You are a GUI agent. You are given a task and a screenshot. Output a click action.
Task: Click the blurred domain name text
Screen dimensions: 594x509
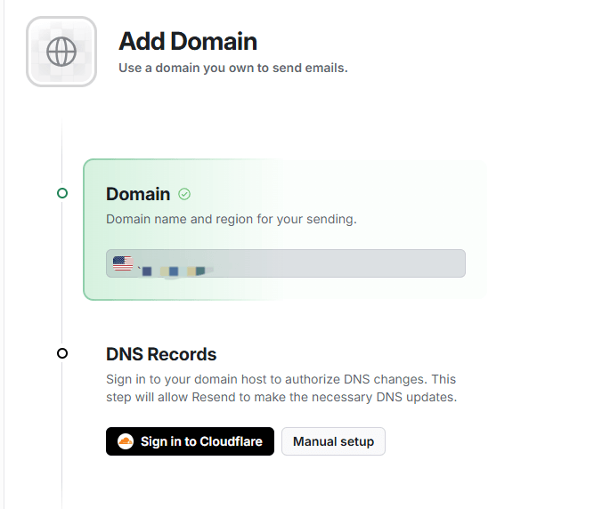[x=174, y=268]
